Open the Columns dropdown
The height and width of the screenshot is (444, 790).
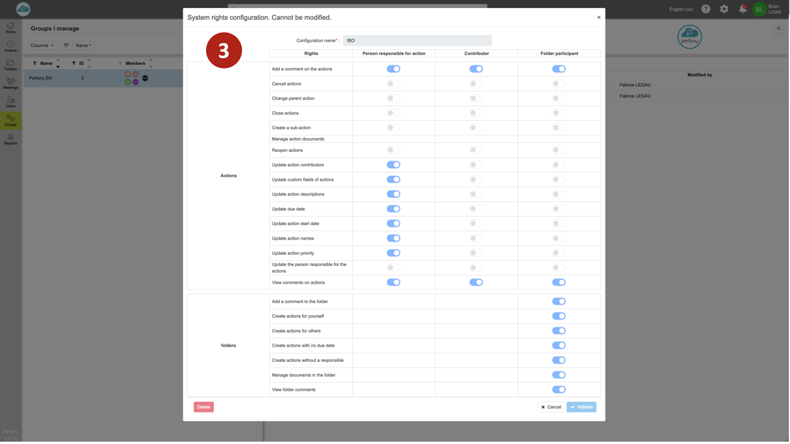click(x=42, y=46)
